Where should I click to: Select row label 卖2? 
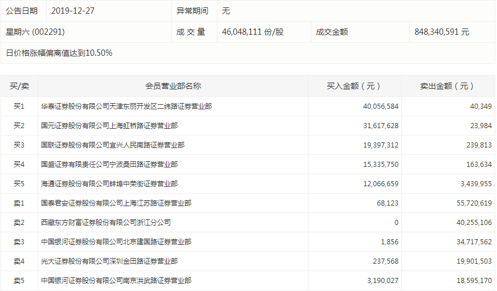click(19, 222)
